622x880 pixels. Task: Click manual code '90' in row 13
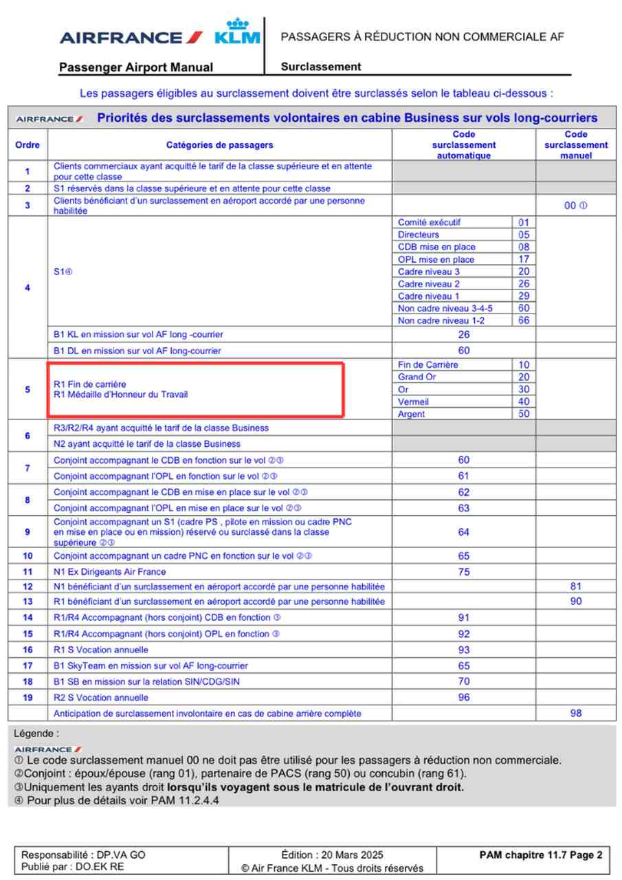[x=576, y=602]
